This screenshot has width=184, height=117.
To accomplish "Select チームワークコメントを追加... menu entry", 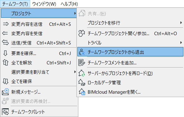I will point(130,63).
